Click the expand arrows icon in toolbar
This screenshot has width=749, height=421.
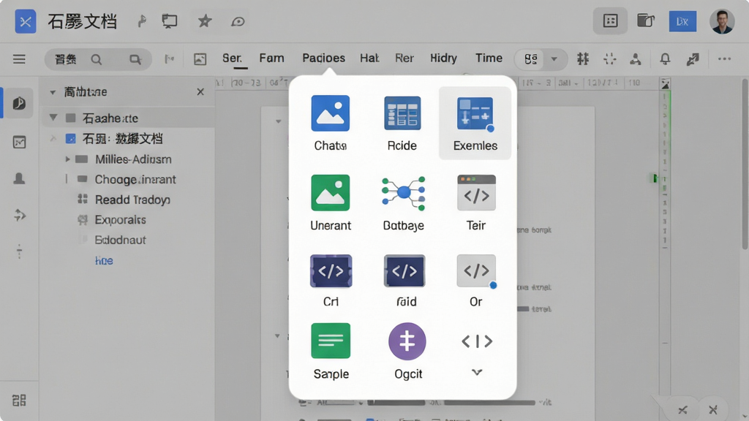(693, 59)
